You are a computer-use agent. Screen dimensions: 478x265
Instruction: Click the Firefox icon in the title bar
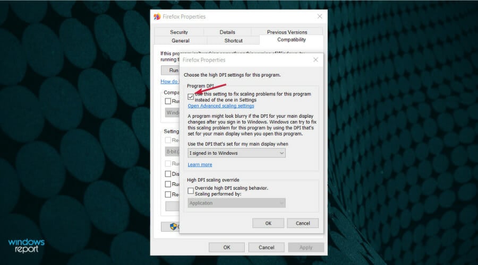coord(157,16)
